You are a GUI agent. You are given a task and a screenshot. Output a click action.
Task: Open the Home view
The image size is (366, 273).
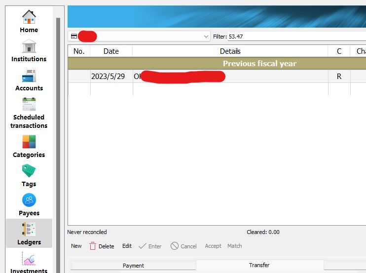click(29, 22)
